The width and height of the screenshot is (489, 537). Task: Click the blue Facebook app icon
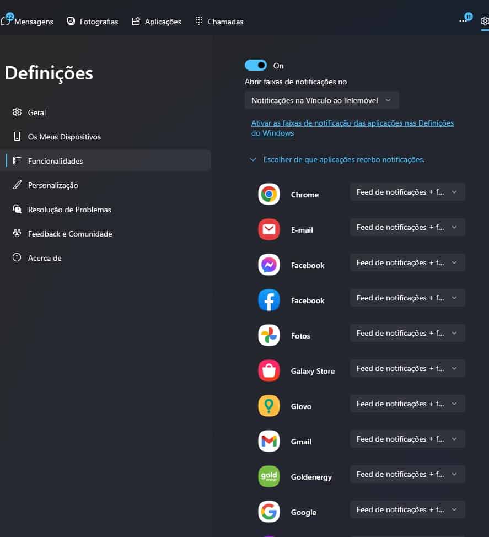269,300
